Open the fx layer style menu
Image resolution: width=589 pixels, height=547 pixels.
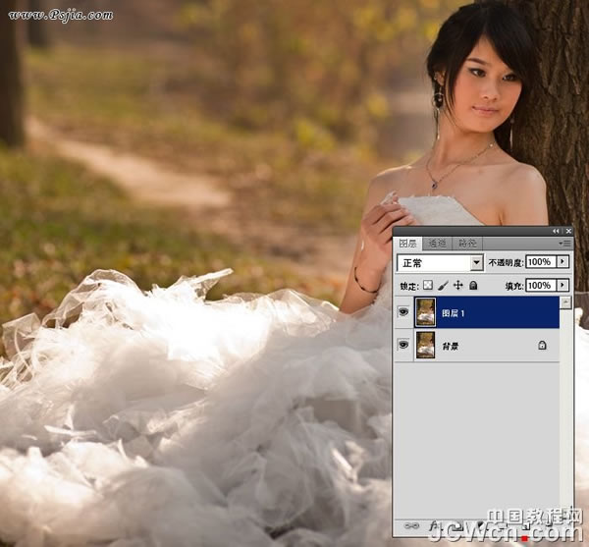[434, 526]
